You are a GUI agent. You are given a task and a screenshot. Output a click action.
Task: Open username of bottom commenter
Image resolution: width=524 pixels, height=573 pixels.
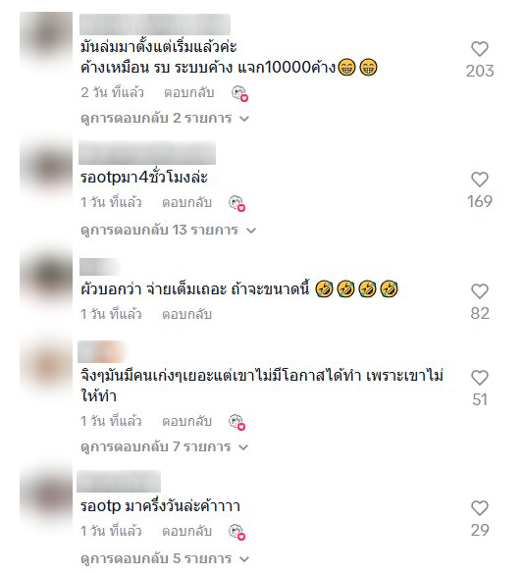(119, 482)
